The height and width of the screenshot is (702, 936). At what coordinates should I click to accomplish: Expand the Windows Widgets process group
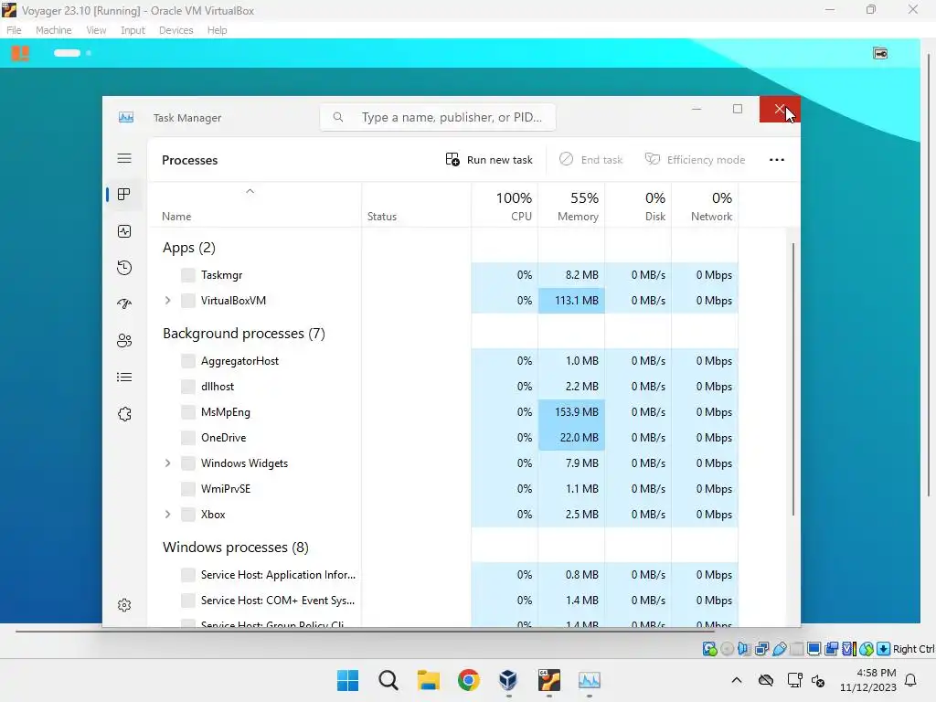click(x=168, y=463)
